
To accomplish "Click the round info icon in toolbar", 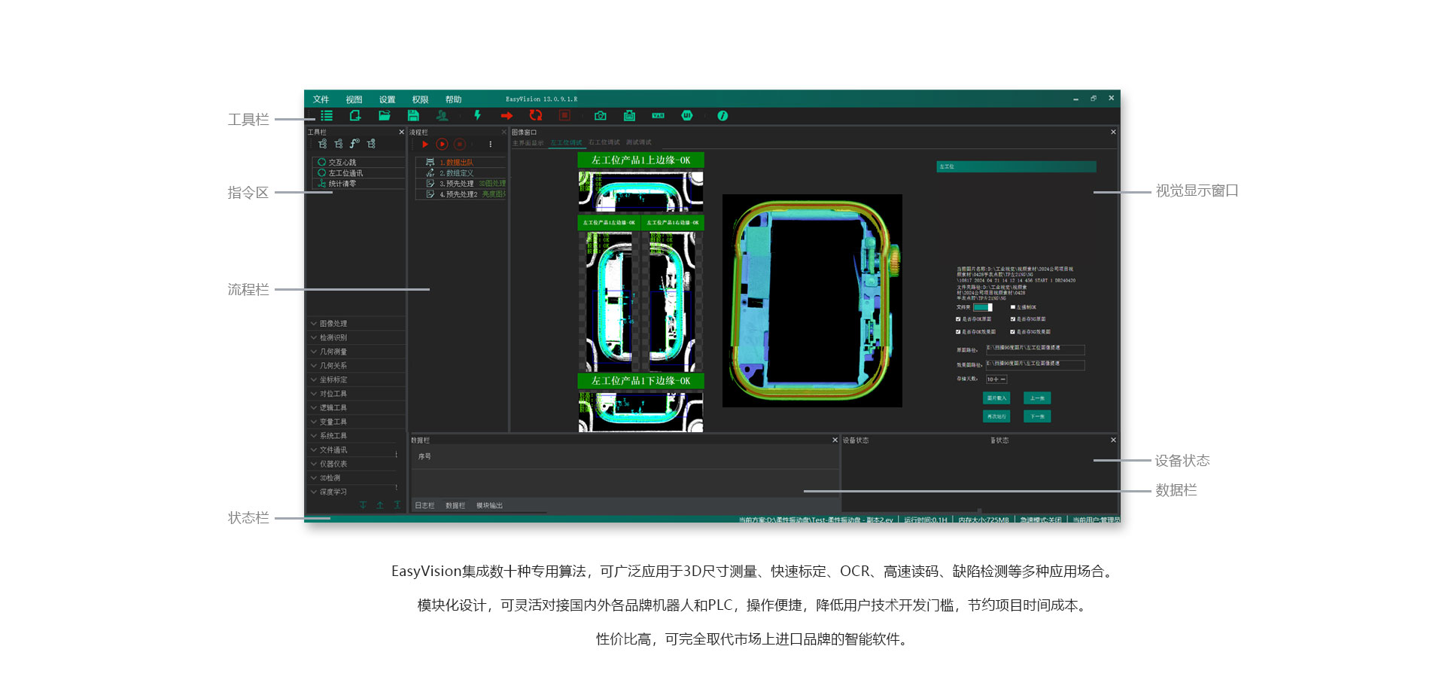I will (722, 115).
